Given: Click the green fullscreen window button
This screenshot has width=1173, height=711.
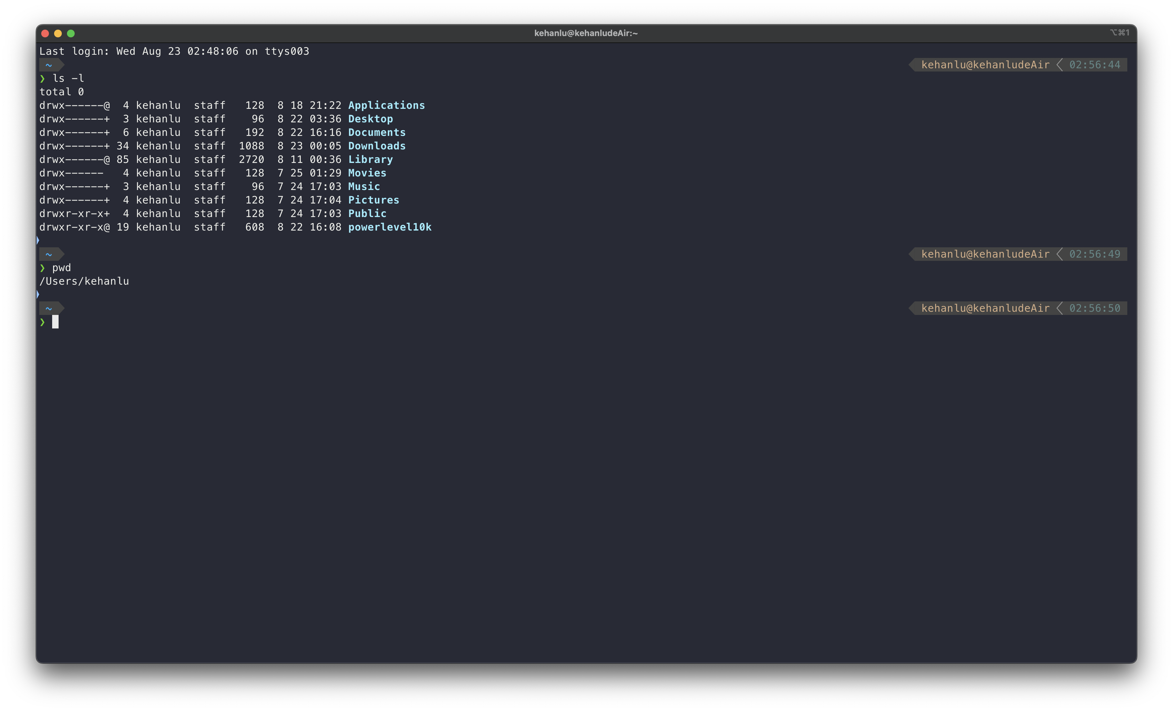Looking at the screenshot, I should point(71,33).
